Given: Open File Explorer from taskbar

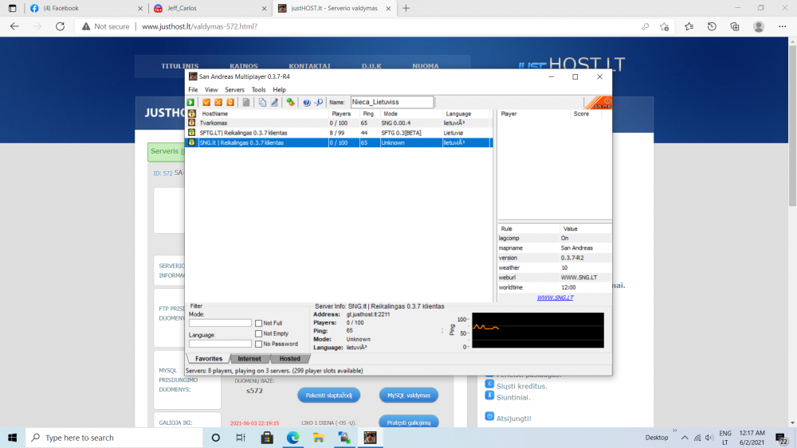Looking at the screenshot, I should tap(319, 438).
